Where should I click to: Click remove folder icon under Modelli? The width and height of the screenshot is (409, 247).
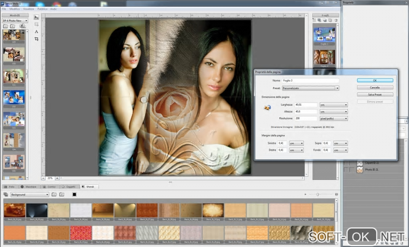tap(6, 26)
